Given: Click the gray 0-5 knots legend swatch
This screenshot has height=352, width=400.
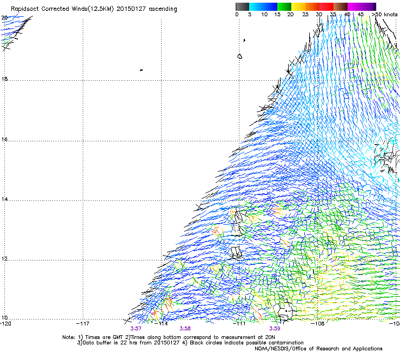Looking at the screenshot, I should coord(242,6).
